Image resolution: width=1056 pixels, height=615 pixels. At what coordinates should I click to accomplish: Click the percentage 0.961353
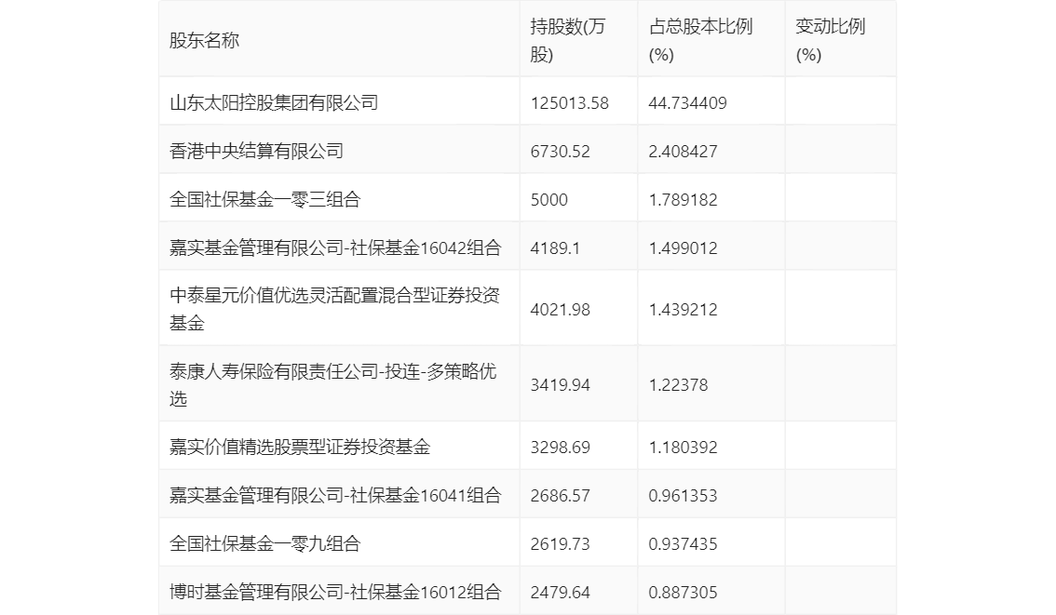[x=683, y=496]
